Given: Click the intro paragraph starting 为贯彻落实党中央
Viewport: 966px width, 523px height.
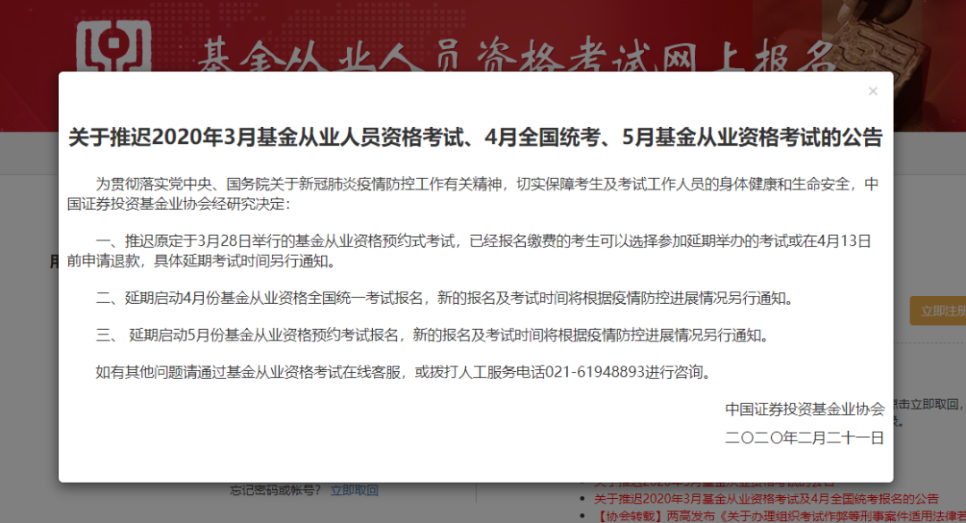Looking at the screenshot, I should coord(476,194).
